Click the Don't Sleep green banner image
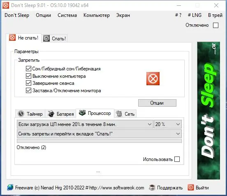The image size is (227, 196). (208, 111)
